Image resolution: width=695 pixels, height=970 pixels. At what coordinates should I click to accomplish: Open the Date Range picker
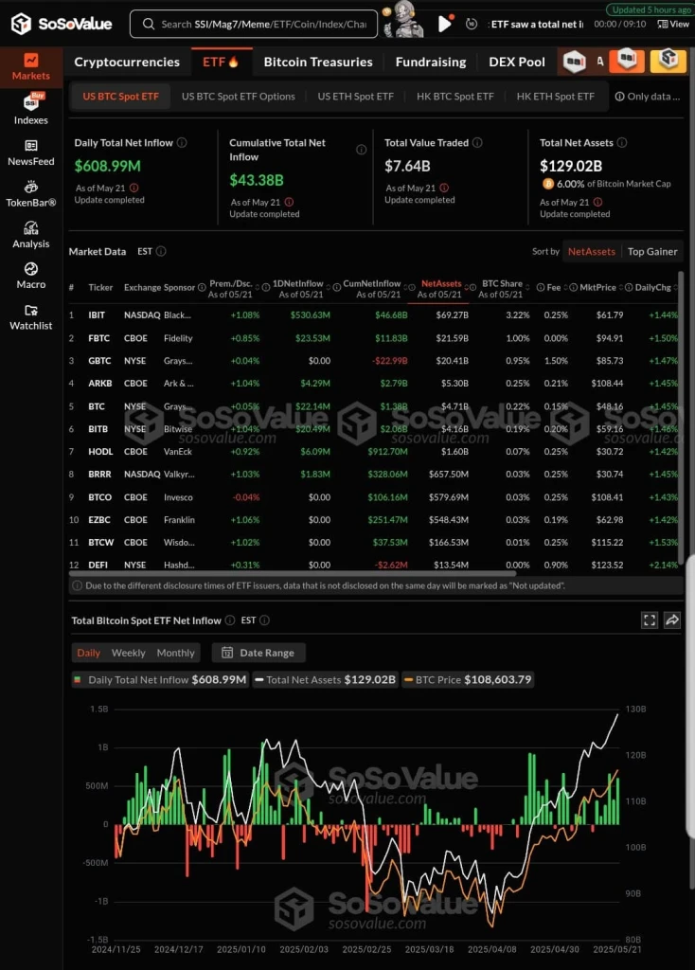pyautogui.click(x=258, y=653)
